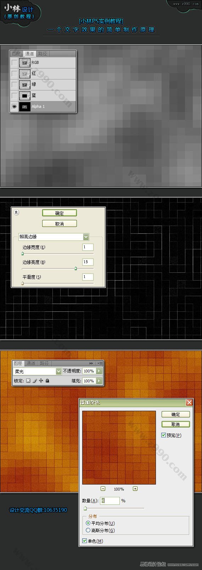The image size is (202, 570).
Task: Click the lock image pixels brush icon
Action: coord(34,381)
